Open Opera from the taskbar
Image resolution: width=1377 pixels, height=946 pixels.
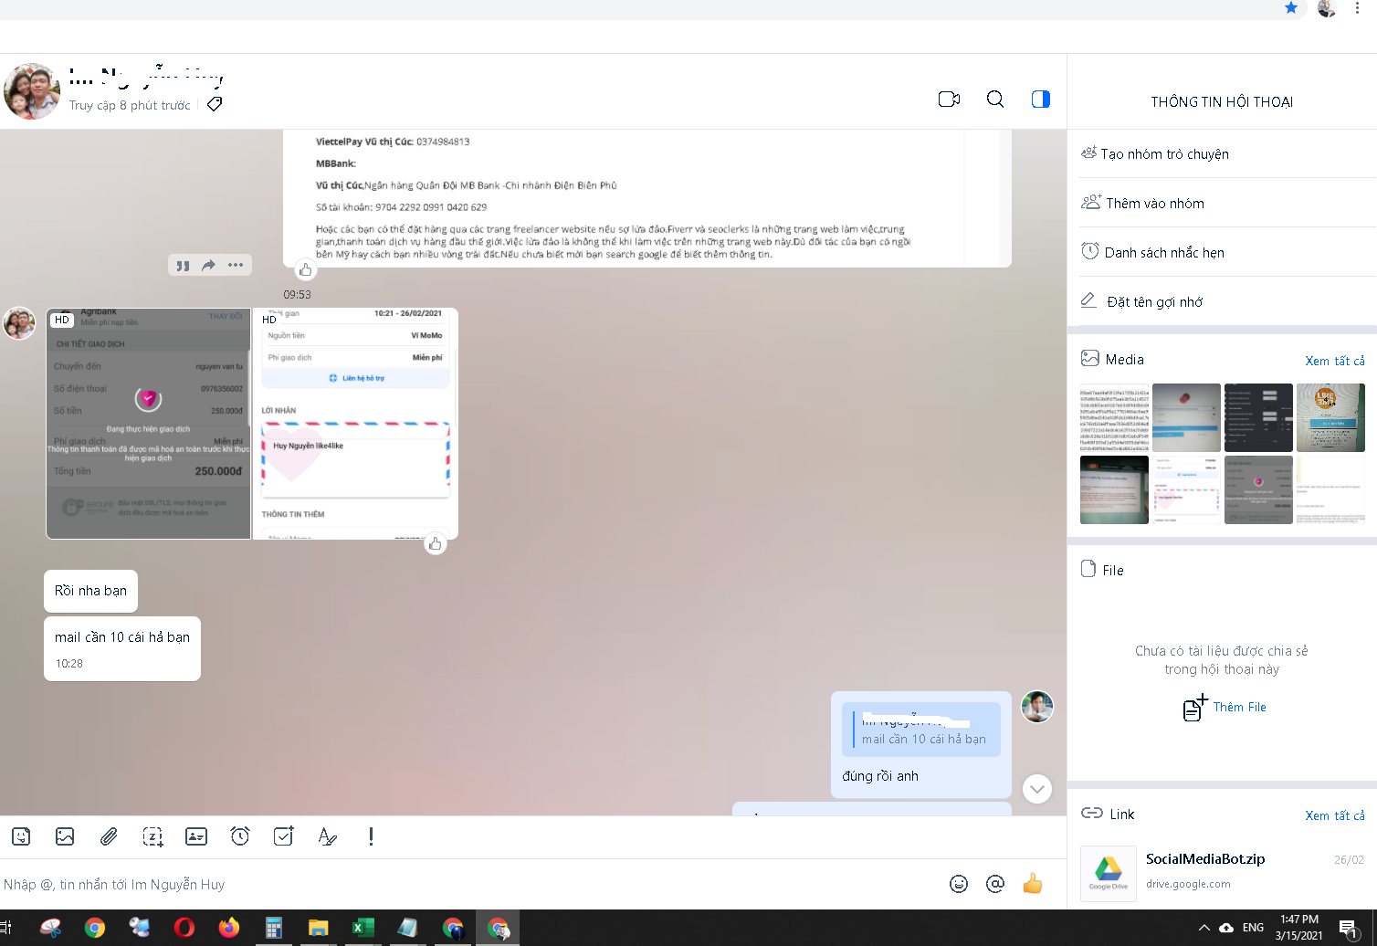pyautogui.click(x=184, y=928)
